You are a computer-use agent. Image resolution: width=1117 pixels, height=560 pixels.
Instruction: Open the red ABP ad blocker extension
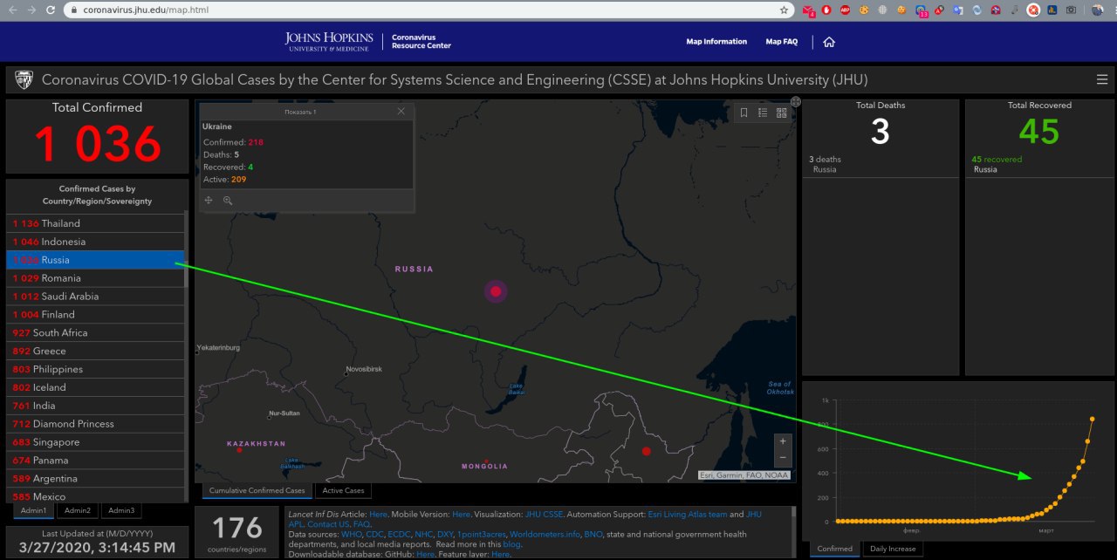click(x=845, y=10)
